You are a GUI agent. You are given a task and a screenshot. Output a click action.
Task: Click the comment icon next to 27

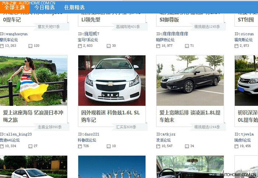[31, 146]
